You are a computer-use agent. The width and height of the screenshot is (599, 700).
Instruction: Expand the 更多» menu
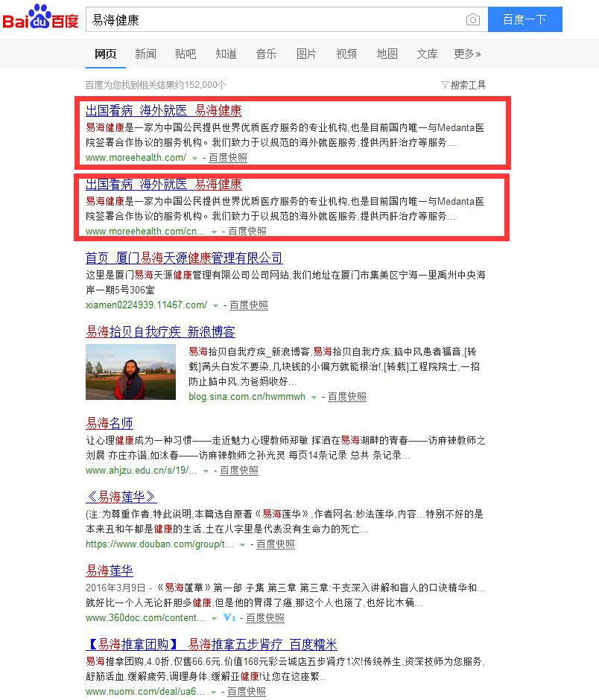point(467,54)
